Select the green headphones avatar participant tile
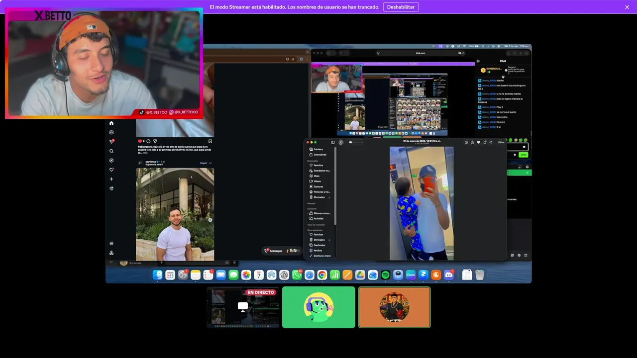Viewport: 637px width, 358px height. tap(318, 307)
